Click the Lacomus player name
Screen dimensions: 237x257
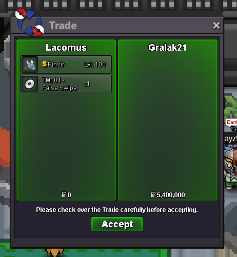[x=66, y=48]
